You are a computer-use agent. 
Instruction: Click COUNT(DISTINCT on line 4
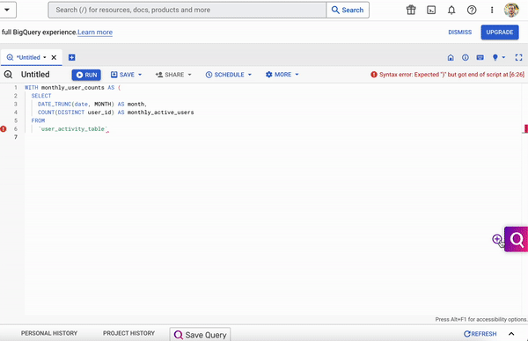[x=61, y=112]
